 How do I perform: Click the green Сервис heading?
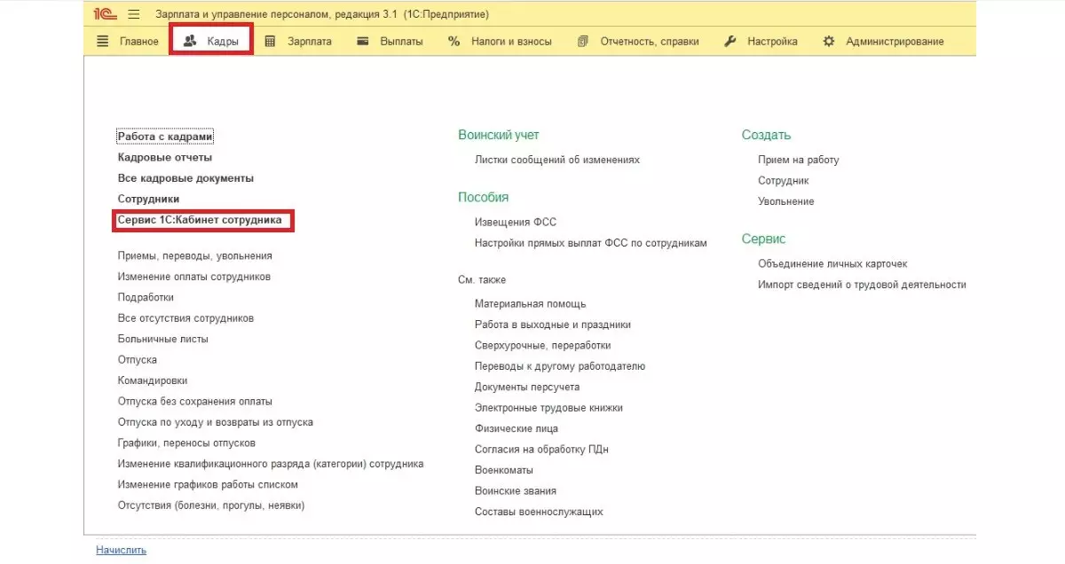click(x=764, y=239)
